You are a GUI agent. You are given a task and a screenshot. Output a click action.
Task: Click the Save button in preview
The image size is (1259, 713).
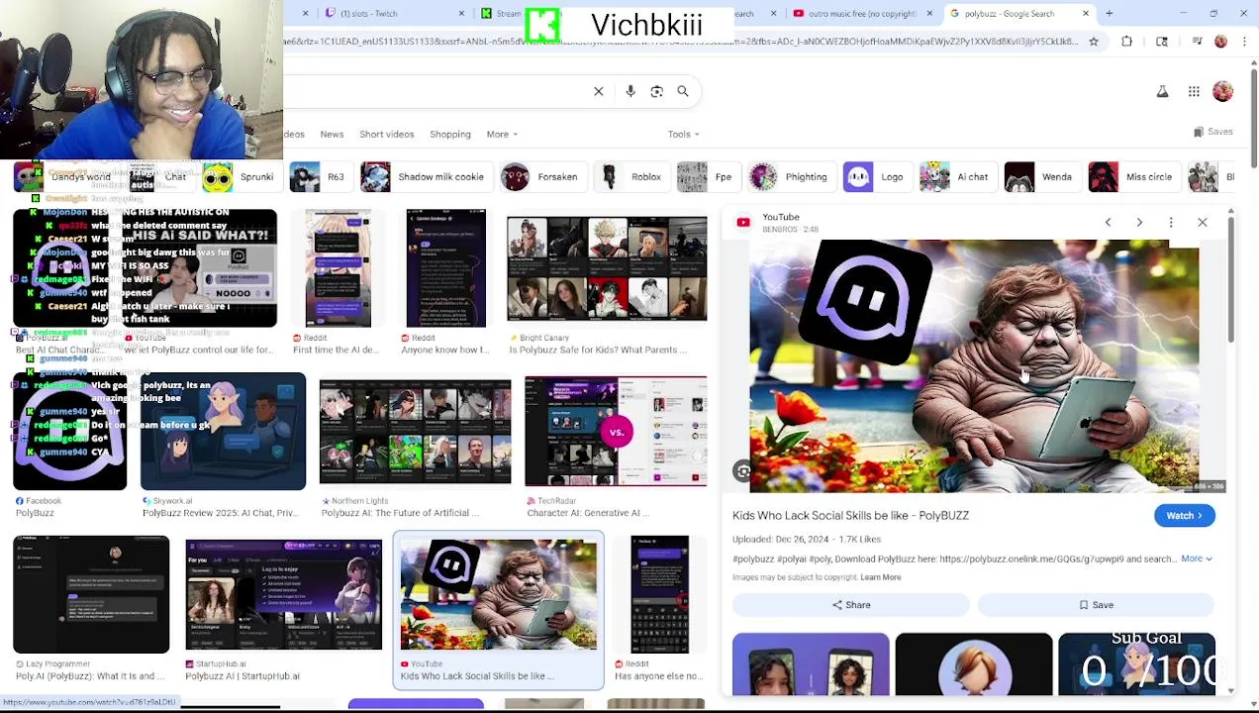coord(1096,605)
